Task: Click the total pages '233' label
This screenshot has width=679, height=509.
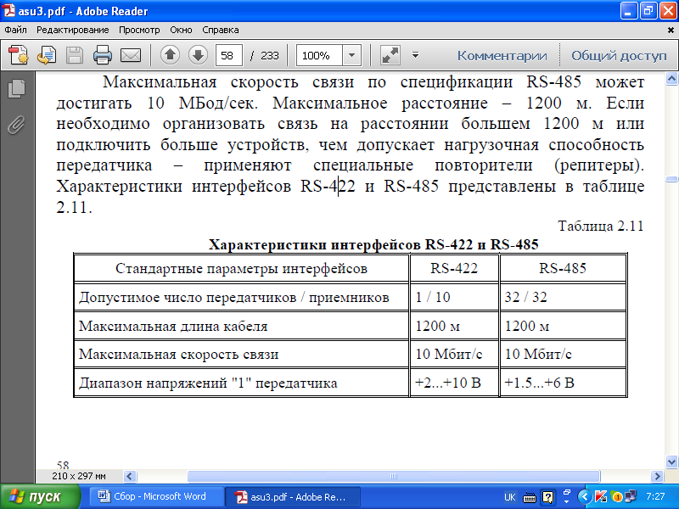Action: point(270,55)
